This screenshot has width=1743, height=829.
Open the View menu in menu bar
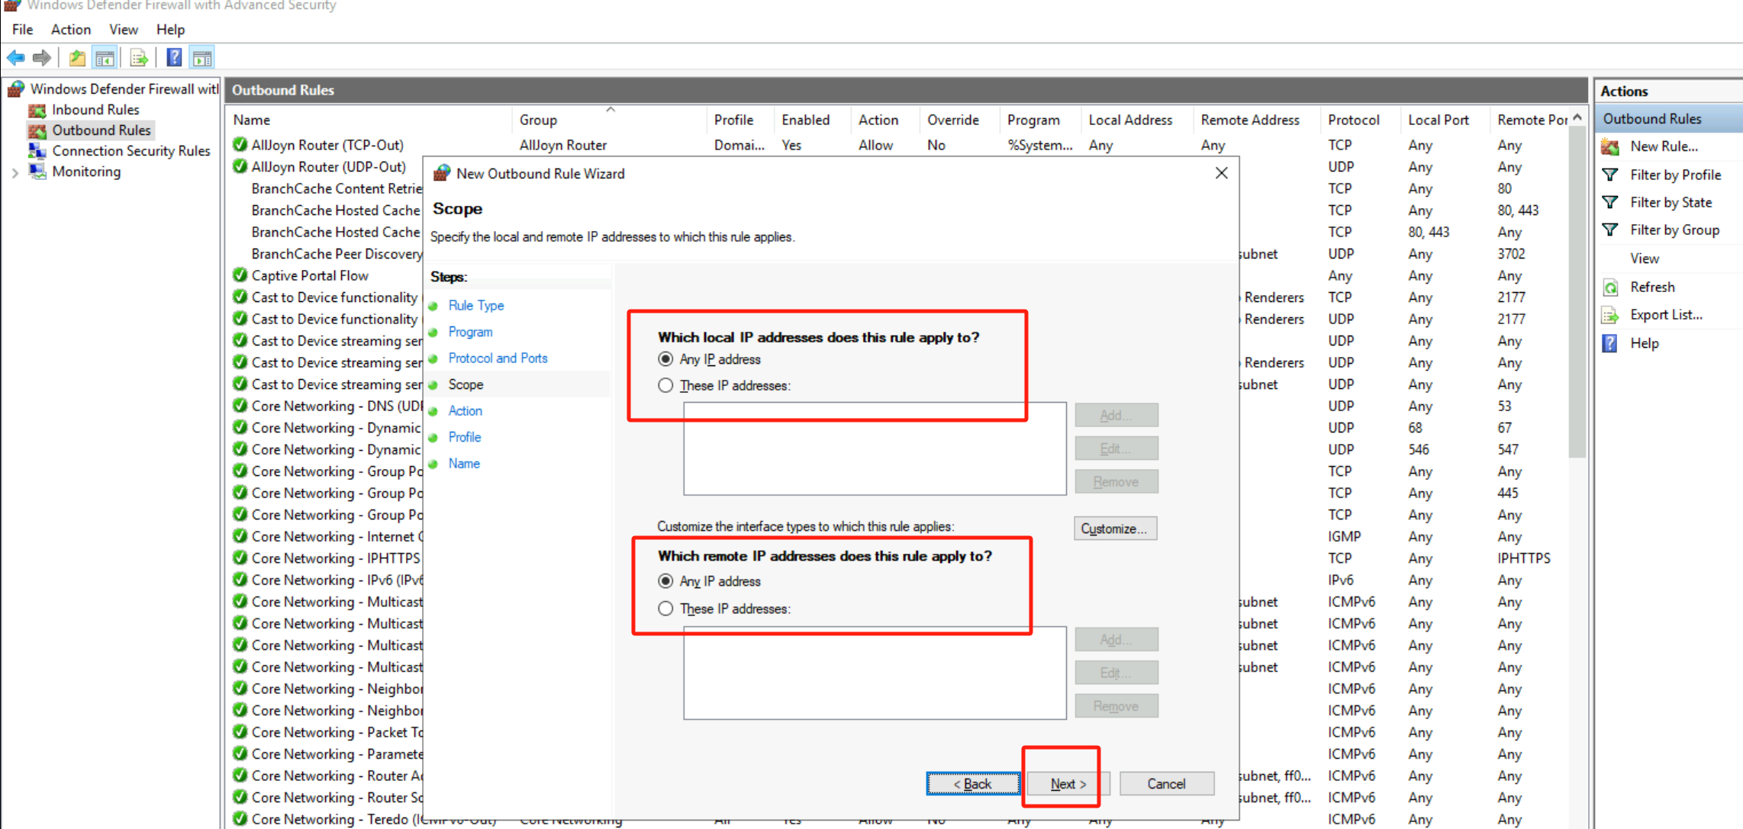(123, 30)
